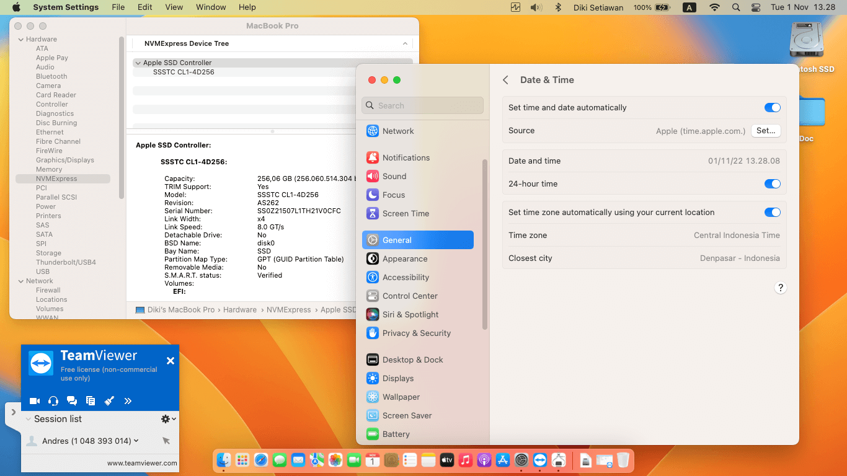Collapse the TeamViewer panel with side arrow
Viewport: 847px width, 476px height.
[x=14, y=412]
